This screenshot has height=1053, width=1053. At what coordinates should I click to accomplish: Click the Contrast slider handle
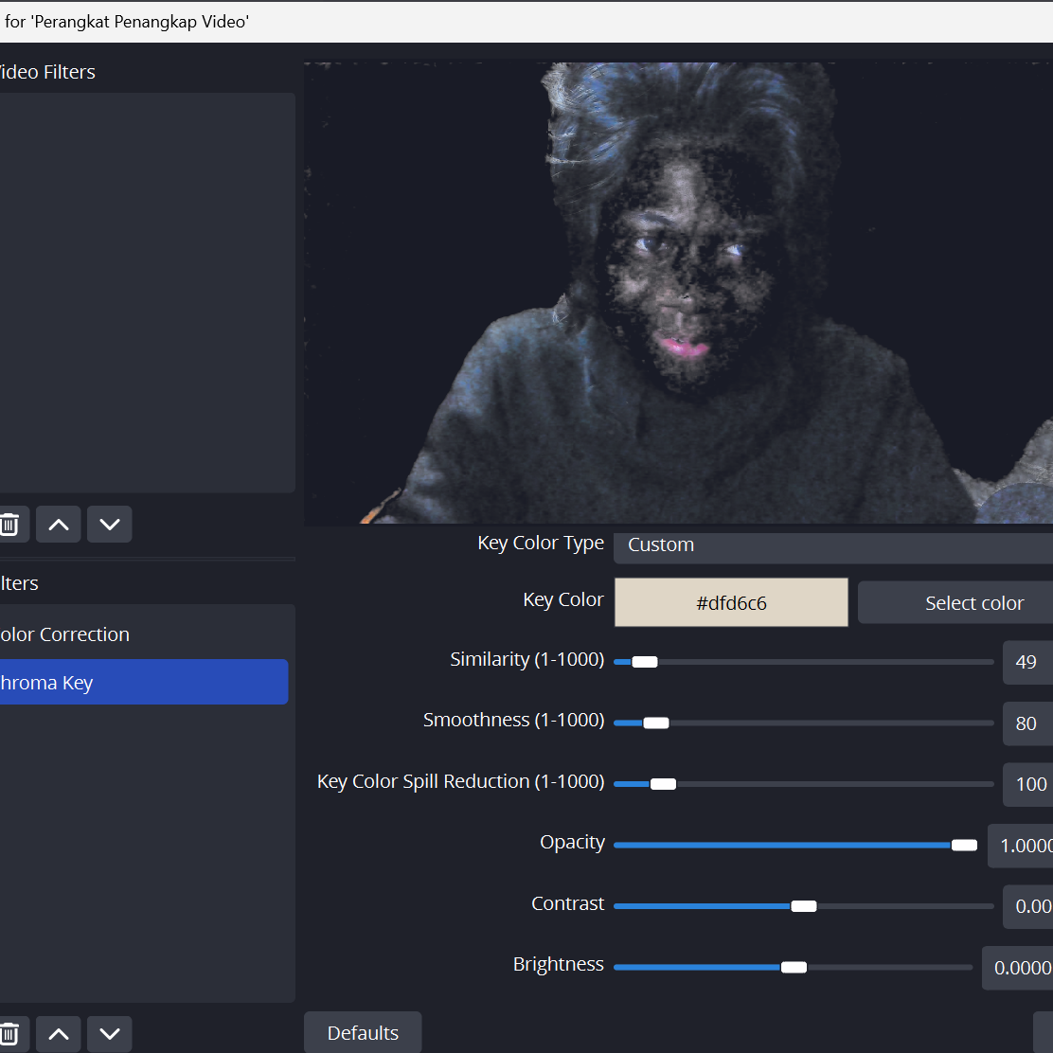(x=804, y=906)
